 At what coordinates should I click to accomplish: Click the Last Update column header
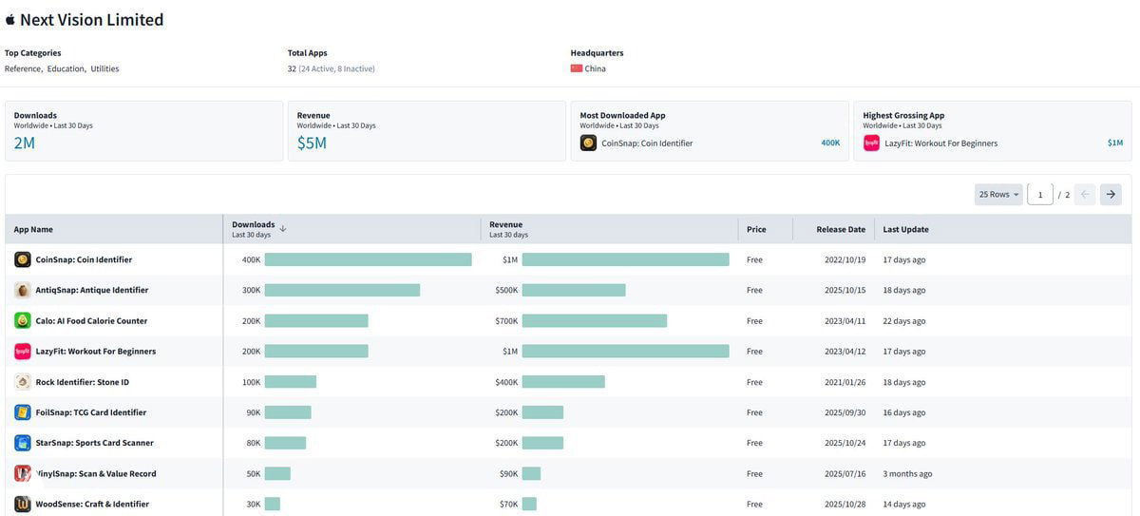coord(905,229)
